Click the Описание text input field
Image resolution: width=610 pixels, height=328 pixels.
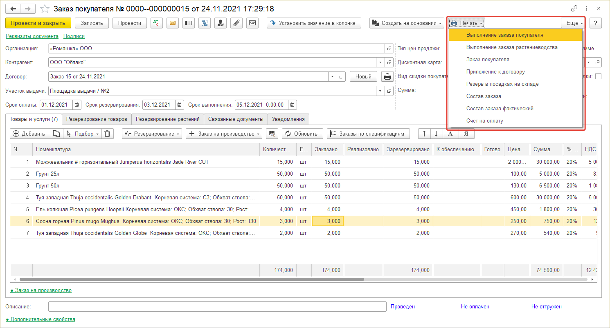pos(217,306)
